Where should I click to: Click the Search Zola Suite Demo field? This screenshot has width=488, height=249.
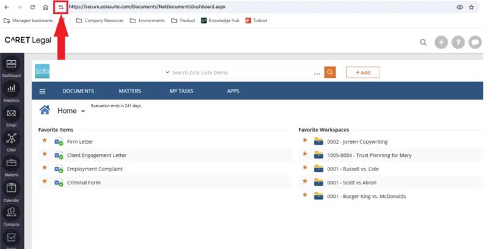tap(242, 72)
